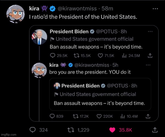Unlike the main tweet with pink heart

[112, 129]
